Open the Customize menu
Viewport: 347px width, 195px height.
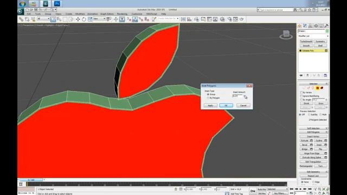(x=137, y=14)
